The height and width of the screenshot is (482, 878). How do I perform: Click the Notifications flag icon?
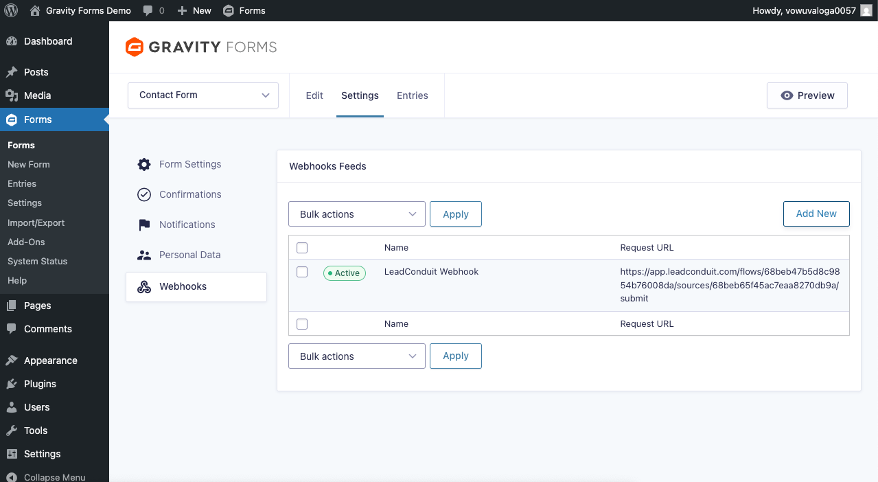pos(144,225)
